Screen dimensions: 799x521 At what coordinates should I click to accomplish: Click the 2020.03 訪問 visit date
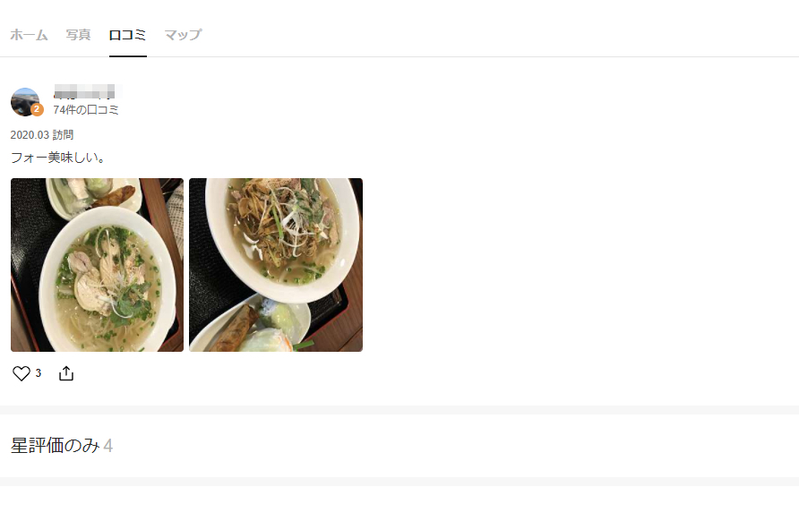pyautogui.click(x=42, y=135)
